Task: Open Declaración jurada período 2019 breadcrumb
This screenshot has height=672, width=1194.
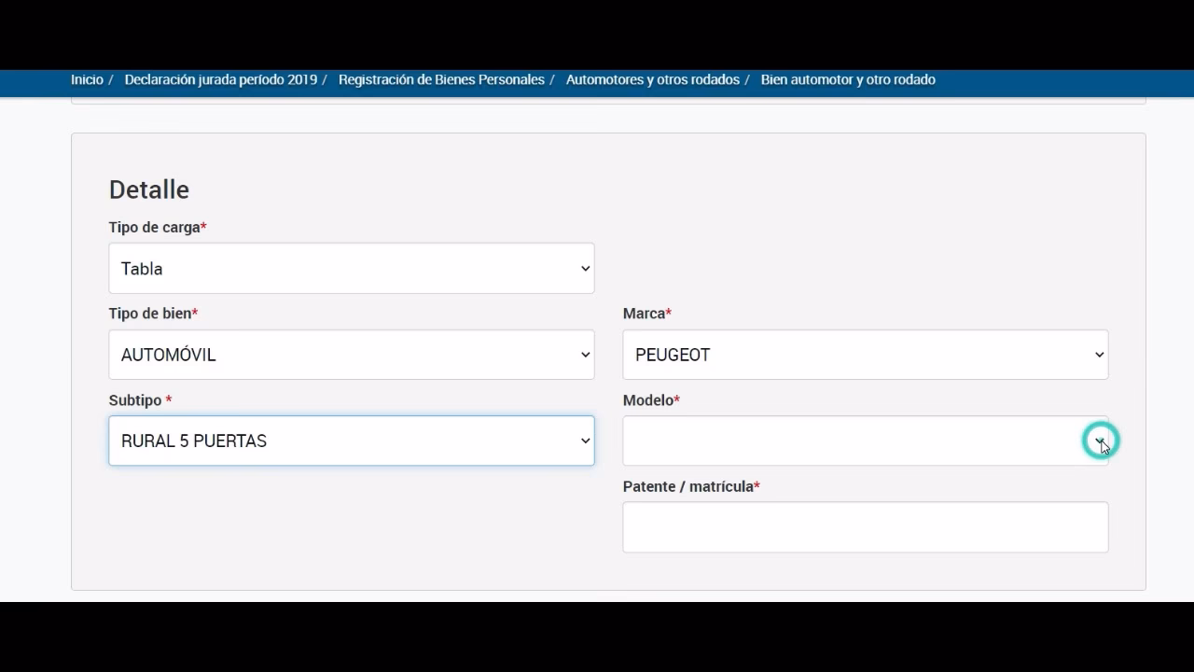Action: coord(221,80)
